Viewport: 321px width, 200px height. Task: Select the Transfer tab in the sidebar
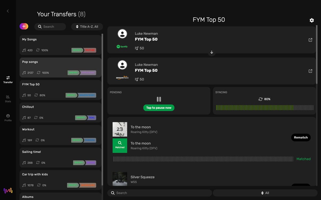8,79
